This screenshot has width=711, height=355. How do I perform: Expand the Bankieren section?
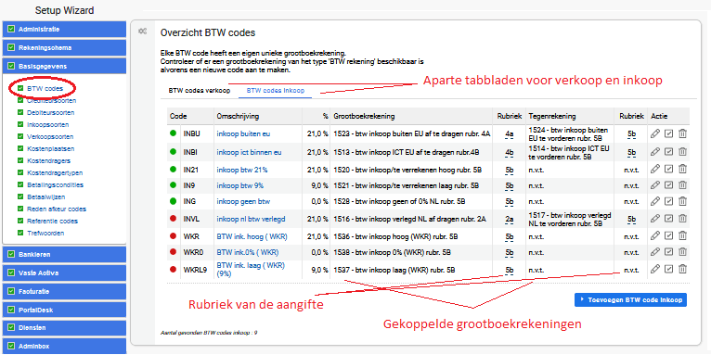point(64,255)
